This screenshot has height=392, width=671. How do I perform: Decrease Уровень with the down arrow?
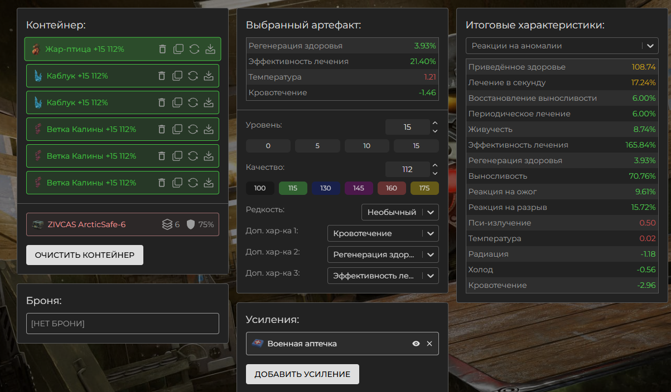click(x=435, y=131)
